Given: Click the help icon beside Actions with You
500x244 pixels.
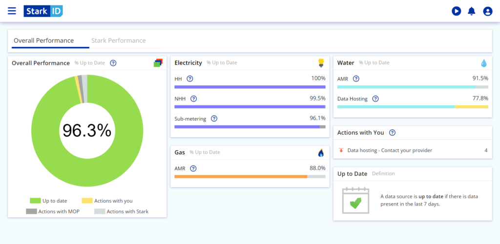Looking at the screenshot, I should pos(392,133).
